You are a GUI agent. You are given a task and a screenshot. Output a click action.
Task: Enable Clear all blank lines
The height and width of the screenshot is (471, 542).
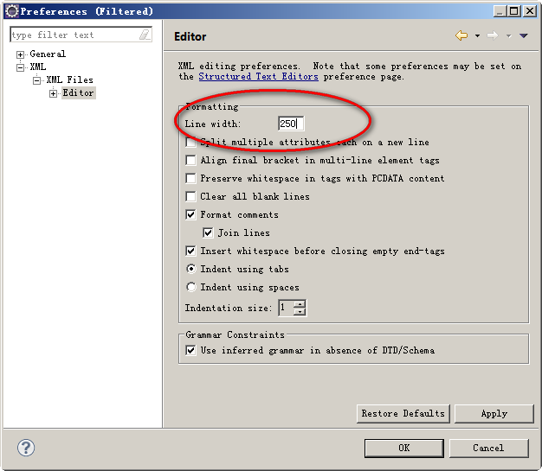191,196
